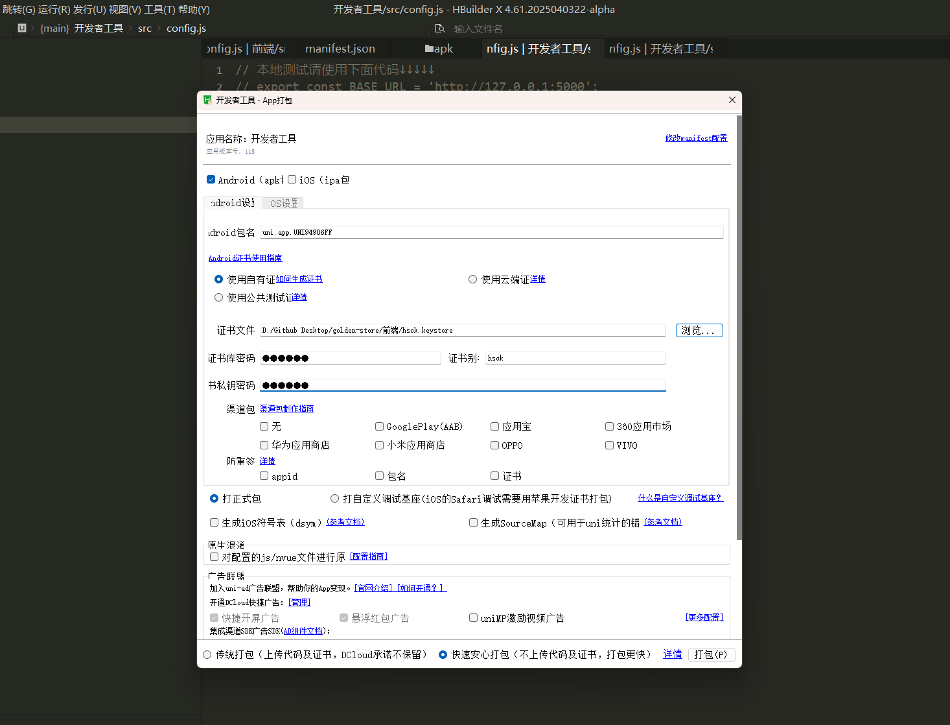Switch to the iOS设置 tab
Screen dimensions: 950x725
point(283,202)
